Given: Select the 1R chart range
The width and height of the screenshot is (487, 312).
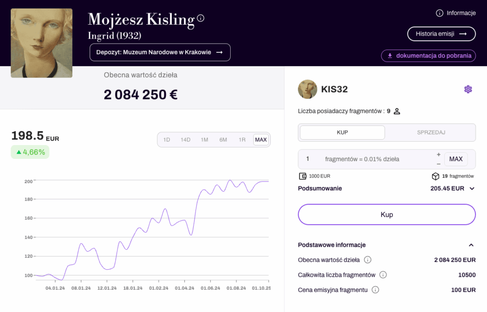Looking at the screenshot, I should [x=242, y=140].
